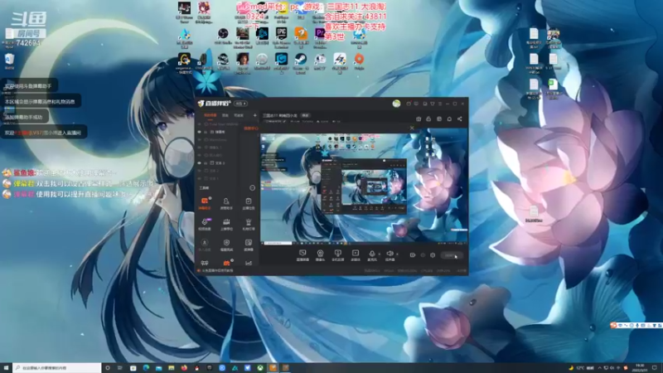Open the Recycle Bin on desktop

pos(9,61)
